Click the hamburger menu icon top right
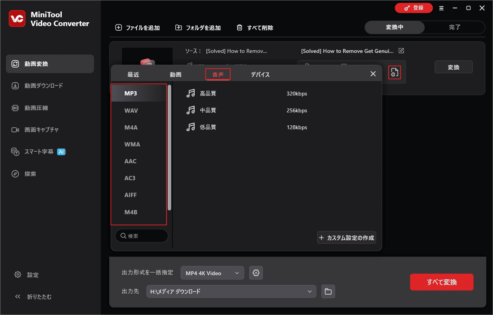This screenshot has width=493, height=315. pos(441,7)
